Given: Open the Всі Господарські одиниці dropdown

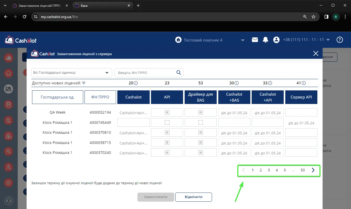Looking at the screenshot, I should click(x=72, y=73).
